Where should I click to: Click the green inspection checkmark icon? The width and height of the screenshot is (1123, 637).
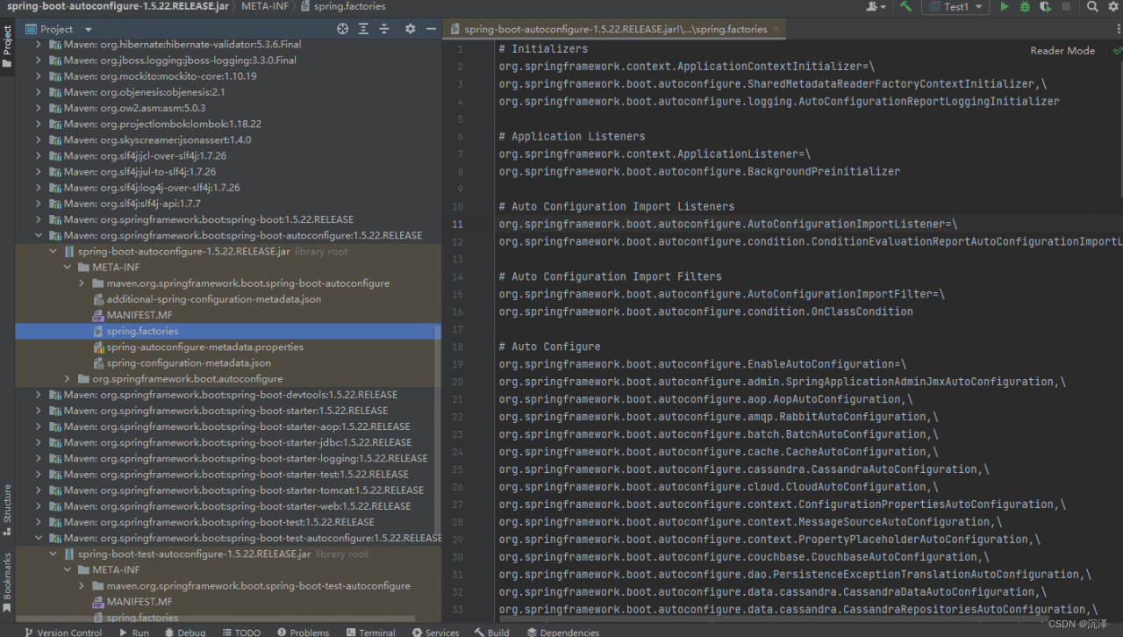click(1117, 51)
